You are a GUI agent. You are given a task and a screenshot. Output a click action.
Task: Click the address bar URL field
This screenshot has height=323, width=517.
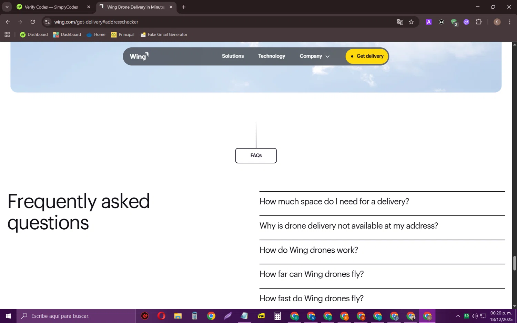point(221,22)
